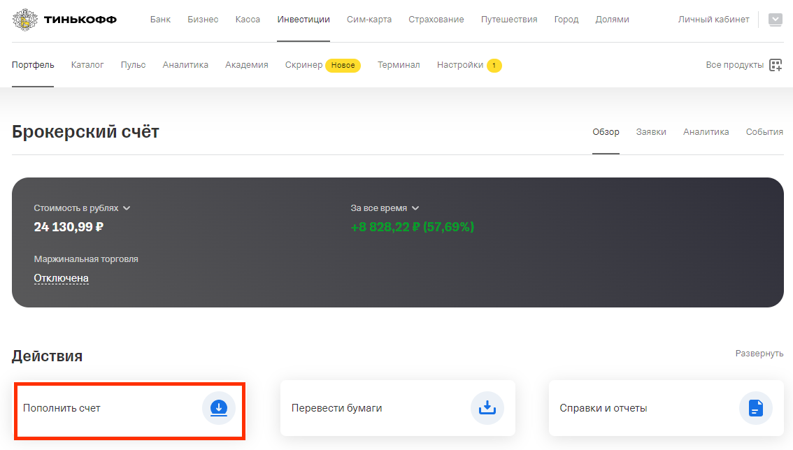The height and width of the screenshot is (450, 793).
Task: Switch to the Академия tab
Action: [x=247, y=65]
